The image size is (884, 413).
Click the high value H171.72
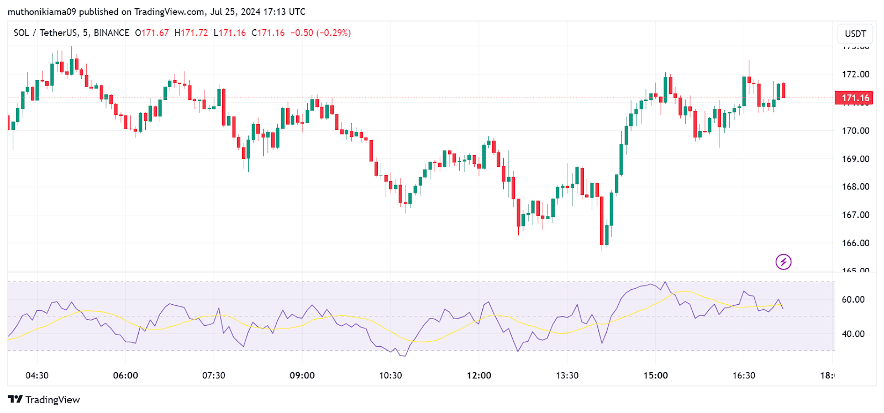(x=191, y=33)
